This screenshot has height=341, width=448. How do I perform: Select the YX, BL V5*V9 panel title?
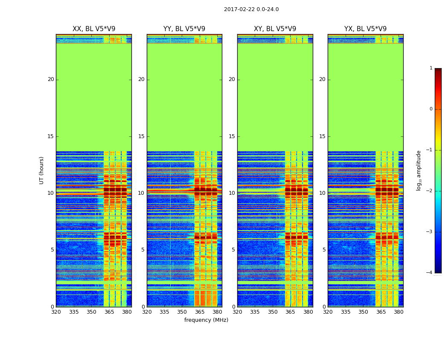click(x=365, y=29)
